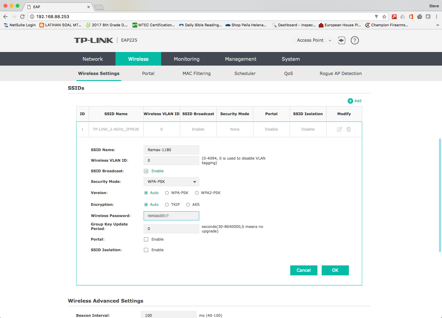Close the EAP browser tab
The height and width of the screenshot is (318, 442).
click(89, 7)
